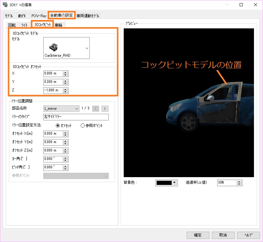
Task: Click the 確定 confirm button
Action: click(198, 235)
